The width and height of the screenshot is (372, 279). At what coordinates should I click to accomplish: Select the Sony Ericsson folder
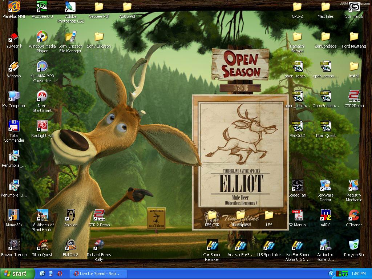(x=99, y=37)
